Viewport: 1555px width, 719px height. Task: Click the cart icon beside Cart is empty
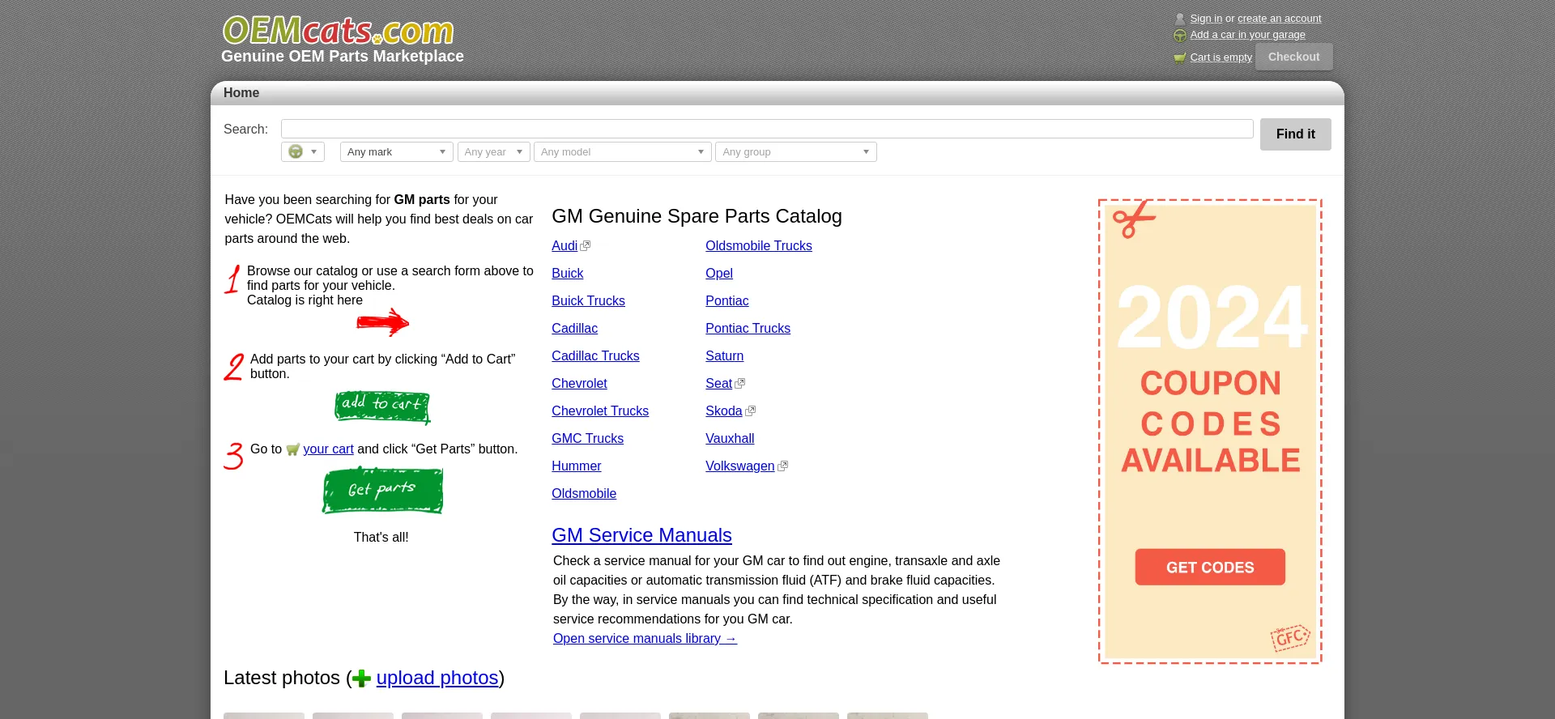tap(1180, 57)
